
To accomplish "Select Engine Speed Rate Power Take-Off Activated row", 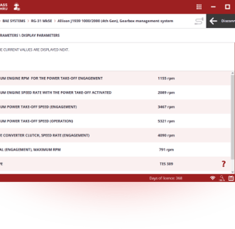I will 115,93.
